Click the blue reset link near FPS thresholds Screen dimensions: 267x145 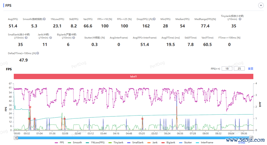[x=251, y=69]
